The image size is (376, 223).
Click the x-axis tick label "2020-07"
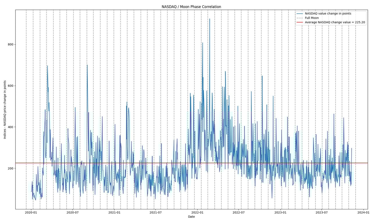(73, 212)
